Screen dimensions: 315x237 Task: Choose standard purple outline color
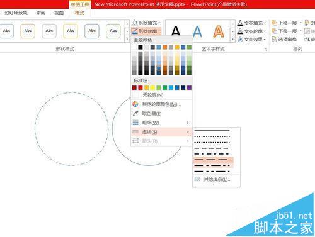point(189,87)
